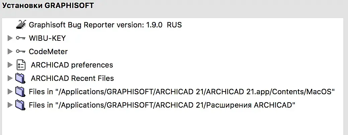Click the bug icon beside Graphisoft Bug Reporter
This screenshot has height=135, width=348.
click(21, 25)
